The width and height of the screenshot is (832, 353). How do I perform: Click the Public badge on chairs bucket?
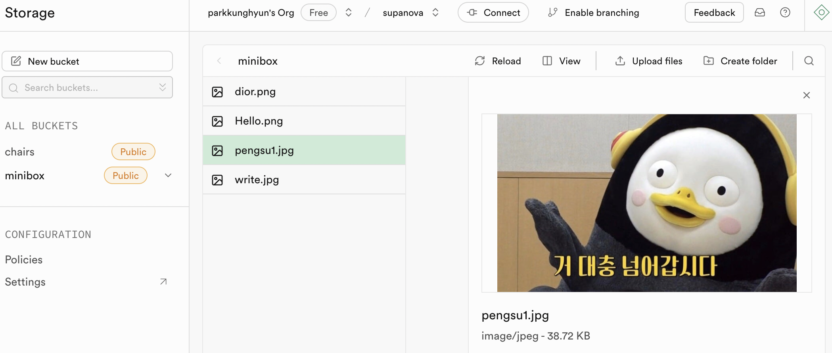[x=133, y=152]
